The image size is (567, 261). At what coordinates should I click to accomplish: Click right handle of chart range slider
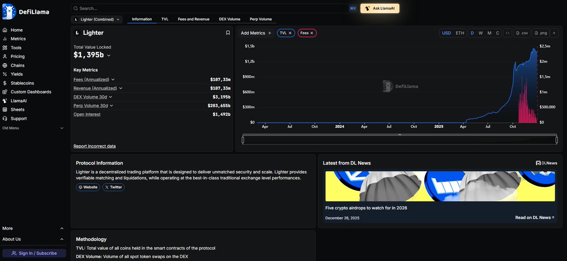coord(557,140)
